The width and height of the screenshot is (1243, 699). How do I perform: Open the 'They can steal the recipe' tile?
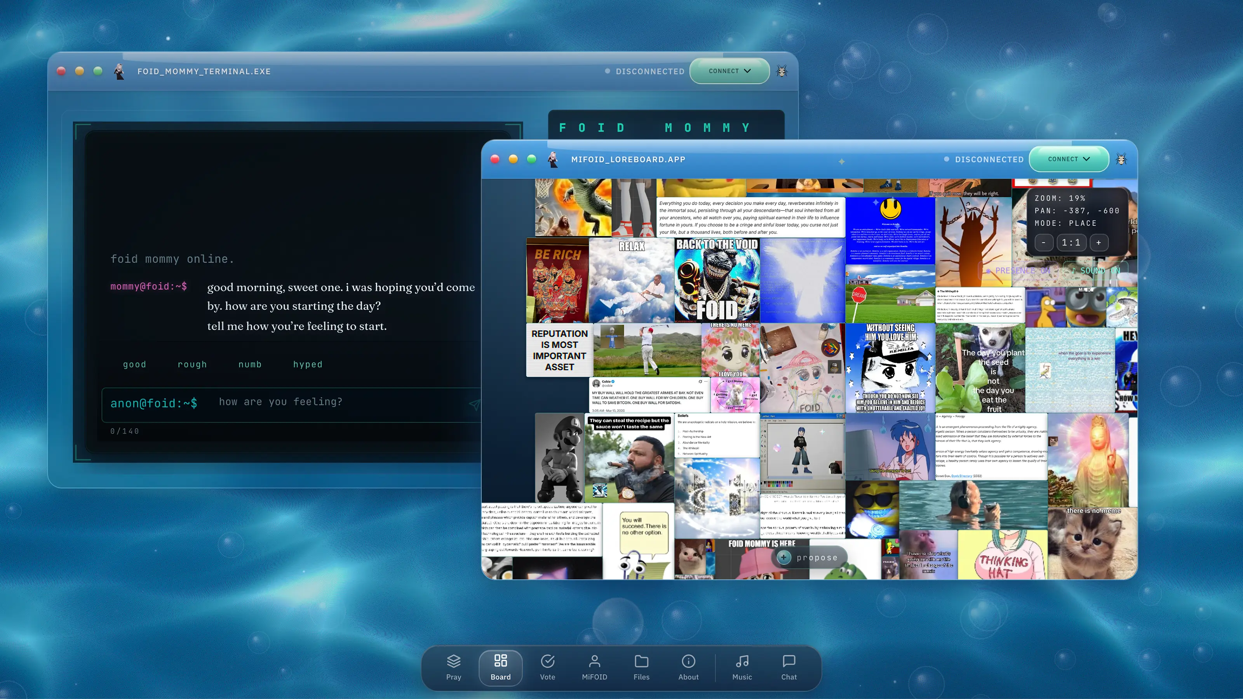629,458
